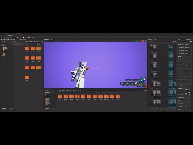Open the Add content toolbar icon
The image size is (193, 145).
(x=17, y=37)
